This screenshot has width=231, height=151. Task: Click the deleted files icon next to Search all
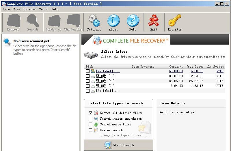96,113
